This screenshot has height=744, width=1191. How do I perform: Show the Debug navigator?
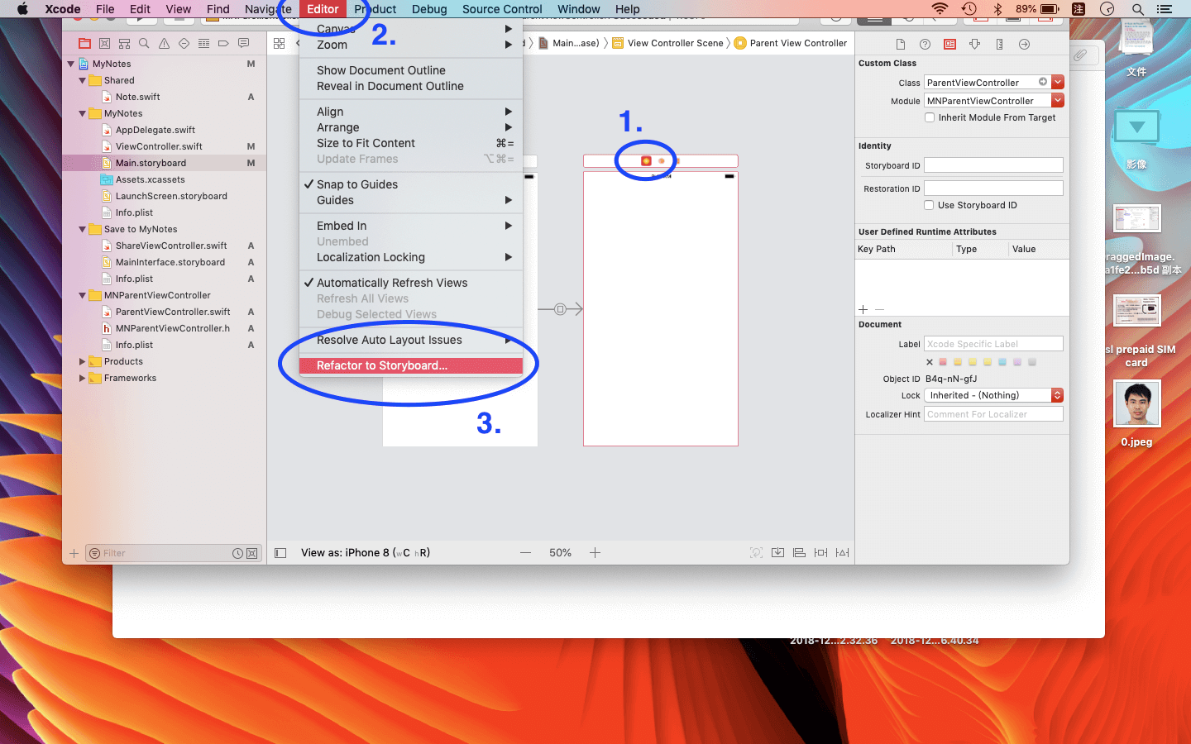pos(203,43)
